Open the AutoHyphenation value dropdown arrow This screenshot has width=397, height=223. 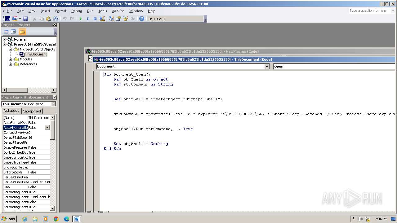coord(47,128)
